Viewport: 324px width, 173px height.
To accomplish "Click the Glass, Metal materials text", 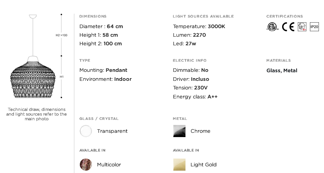I will coord(282,71).
